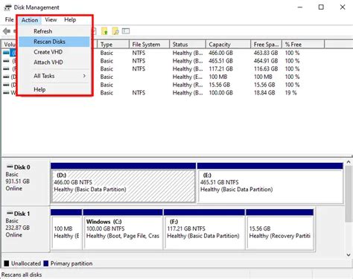This screenshot has width=353, height=279.
Task: Click Healthy (R... status cell
Action: coord(188,85)
